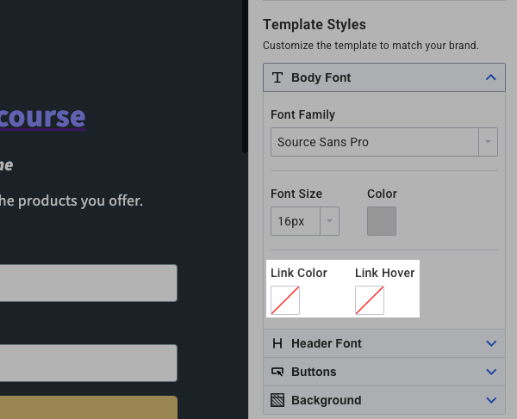
Task: Open the Background accordion row
Action: (x=379, y=400)
